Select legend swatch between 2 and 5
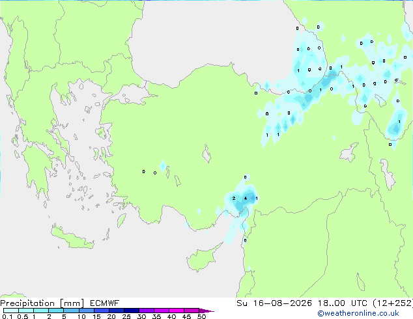Viewport: 413px width, 319px height. [56, 311]
